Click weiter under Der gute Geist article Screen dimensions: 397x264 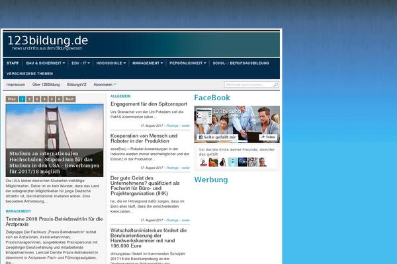186,220
